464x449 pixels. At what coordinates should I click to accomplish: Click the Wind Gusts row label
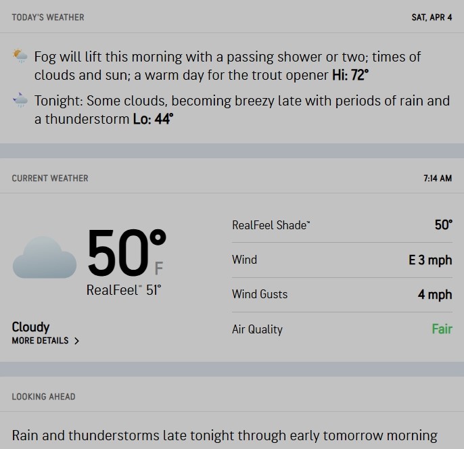tap(260, 294)
